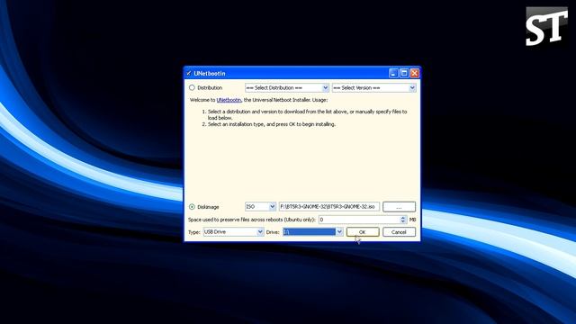Click the UNetbootin title bar icon
The image size is (576, 324).
coord(189,74)
